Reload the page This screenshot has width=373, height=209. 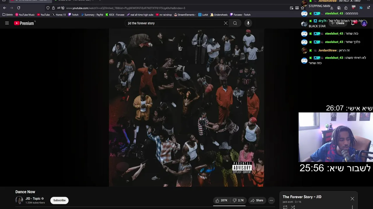click(19, 8)
